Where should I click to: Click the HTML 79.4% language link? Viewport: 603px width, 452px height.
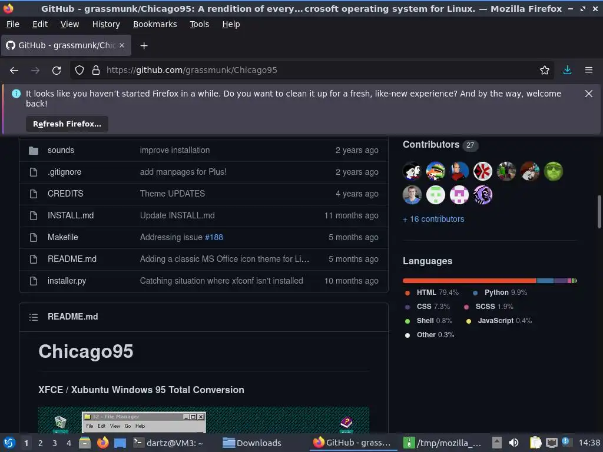[432, 293]
